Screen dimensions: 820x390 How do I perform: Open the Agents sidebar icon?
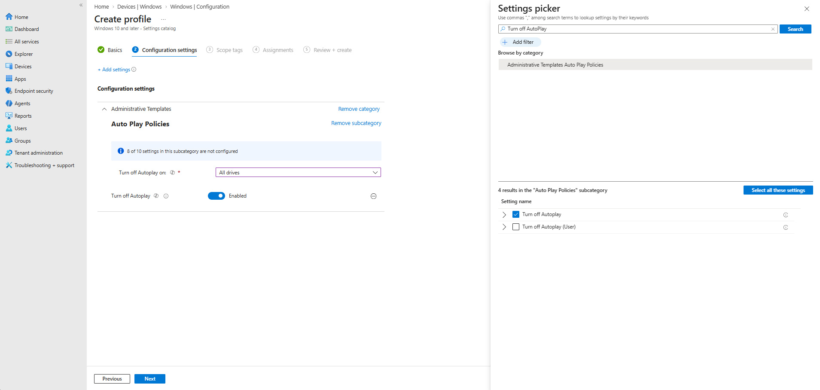click(9, 104)
